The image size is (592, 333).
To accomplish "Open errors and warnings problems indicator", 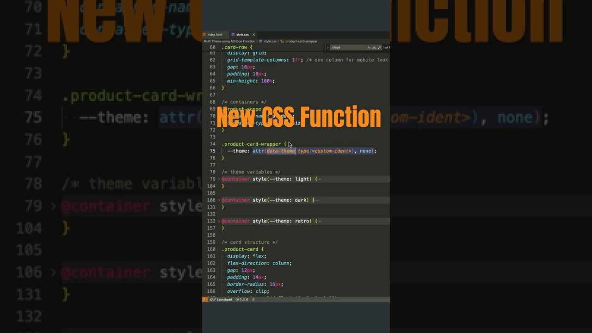I will click(242, 299).
